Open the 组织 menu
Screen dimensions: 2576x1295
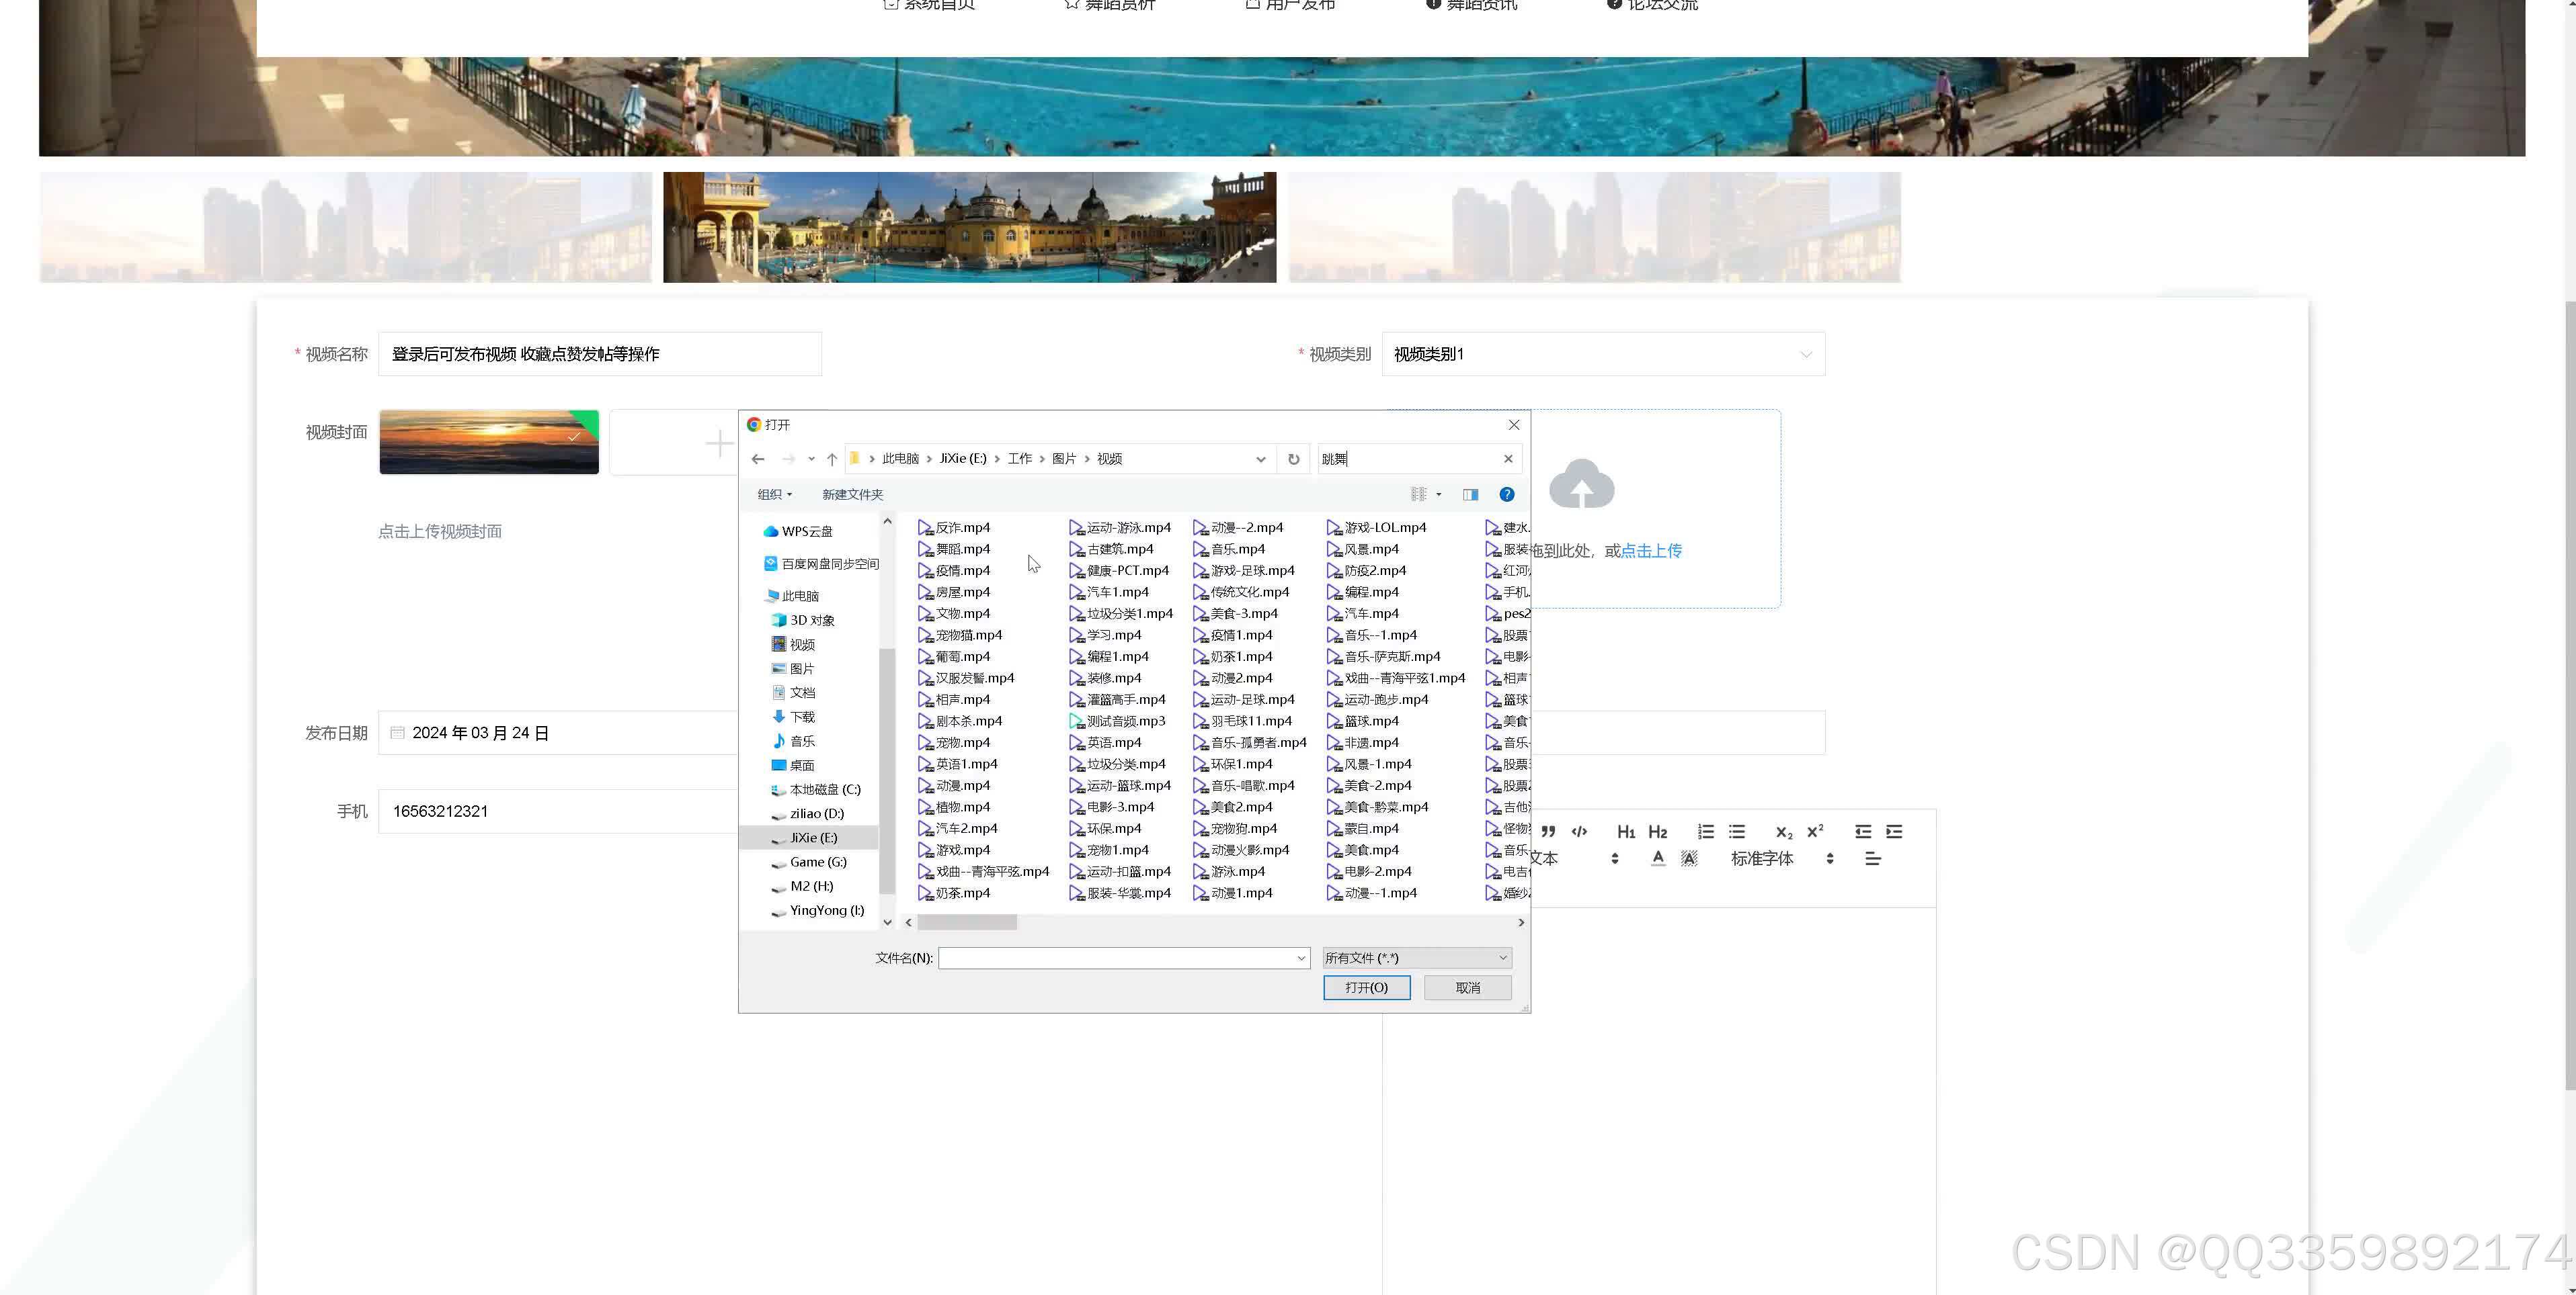(x=774, y=494)
